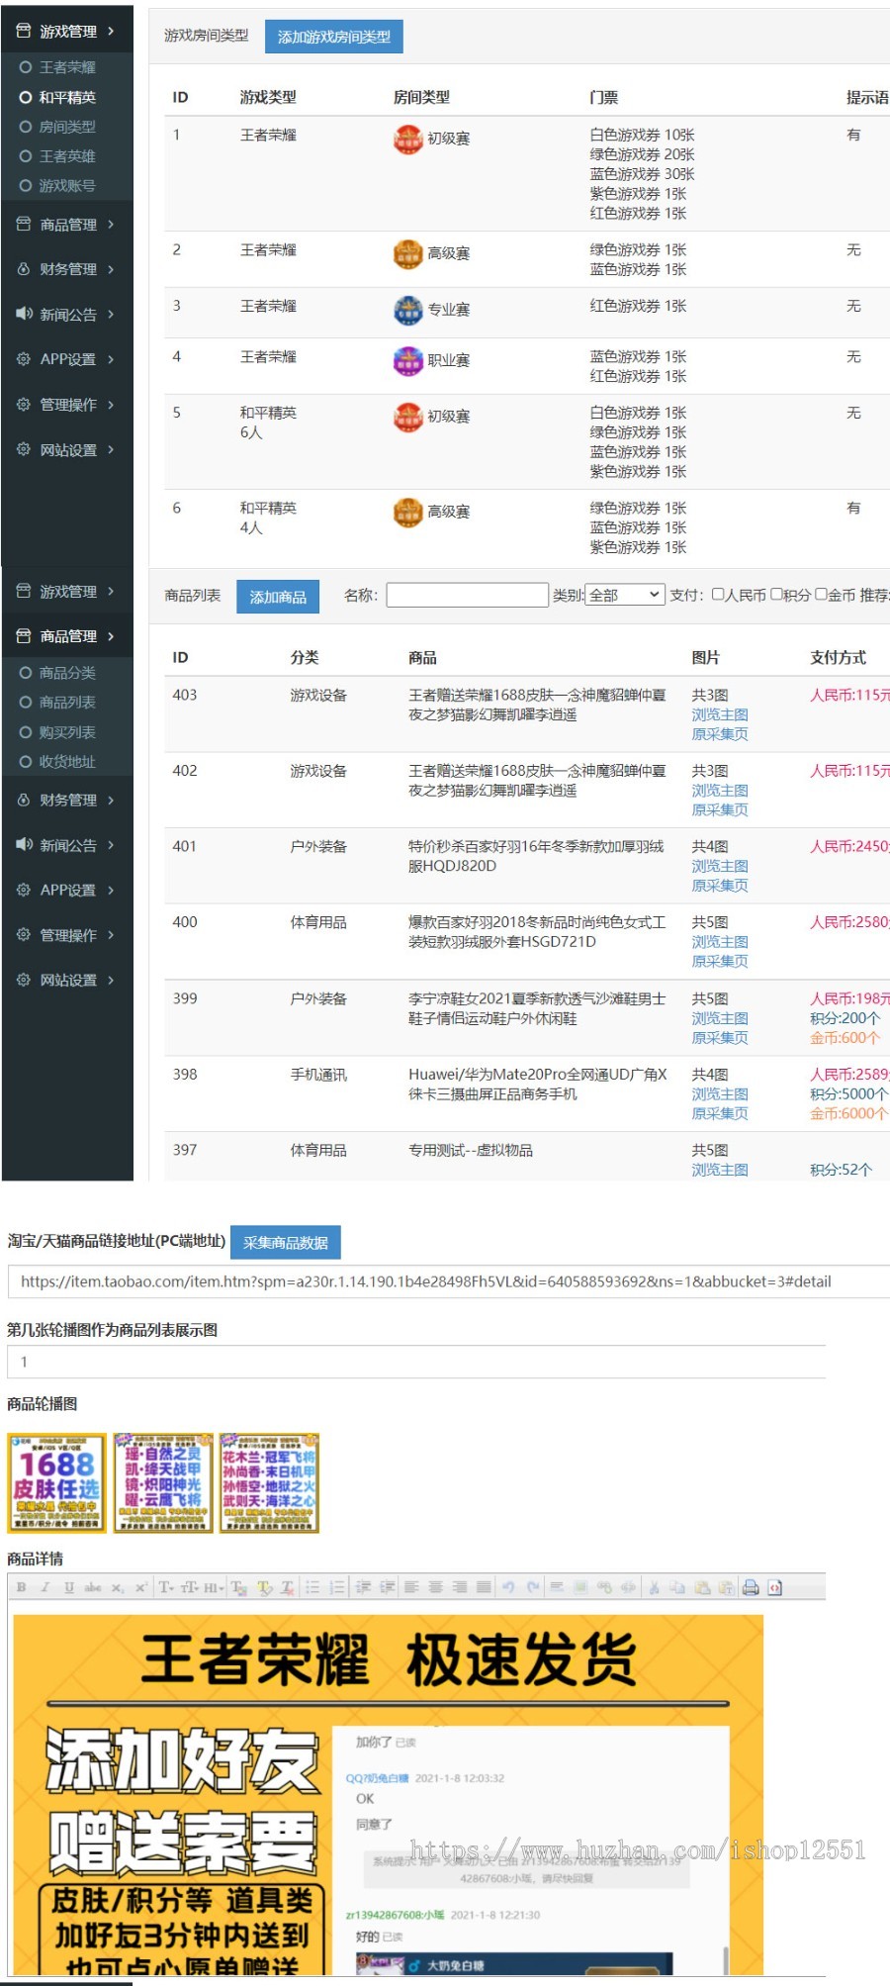Select the 瑶·自然之灵 carousel thumbnail
Viewport: 890px width, 1986px height.
163,1482
